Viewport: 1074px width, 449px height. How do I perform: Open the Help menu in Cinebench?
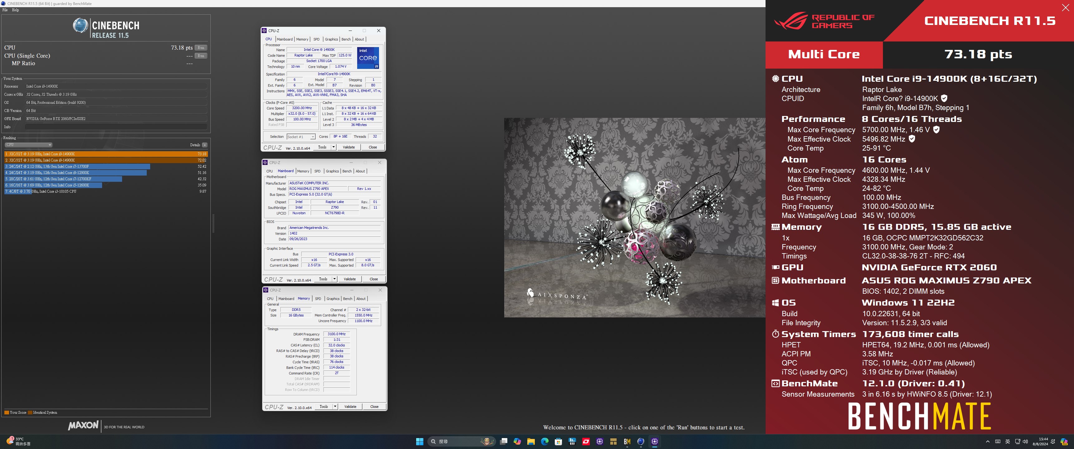(15, 10)
